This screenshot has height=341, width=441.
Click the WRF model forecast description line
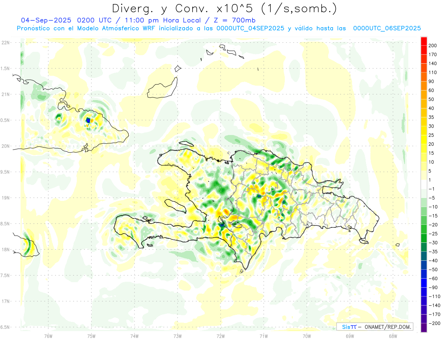click(219, 28)
